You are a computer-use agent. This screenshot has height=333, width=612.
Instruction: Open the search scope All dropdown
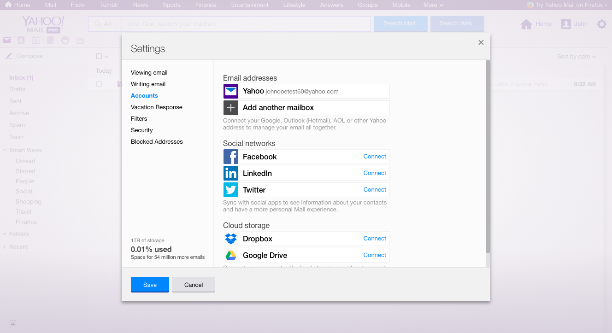107,24
